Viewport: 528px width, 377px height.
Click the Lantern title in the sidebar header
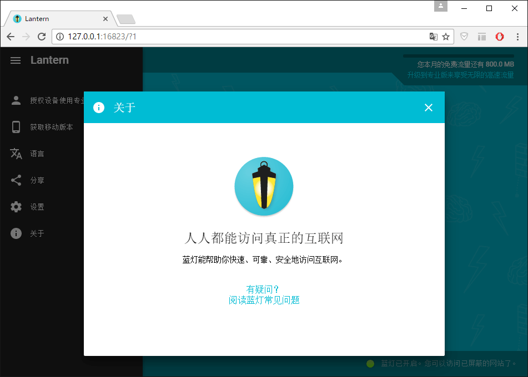[x=49, y=60]
